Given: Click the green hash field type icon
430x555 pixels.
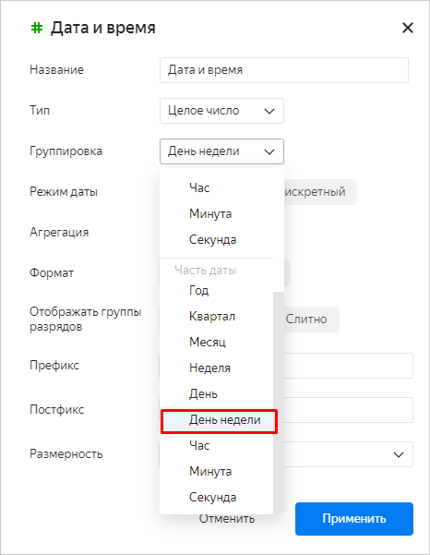Looking at the screenshot, I should coord(37,28).
